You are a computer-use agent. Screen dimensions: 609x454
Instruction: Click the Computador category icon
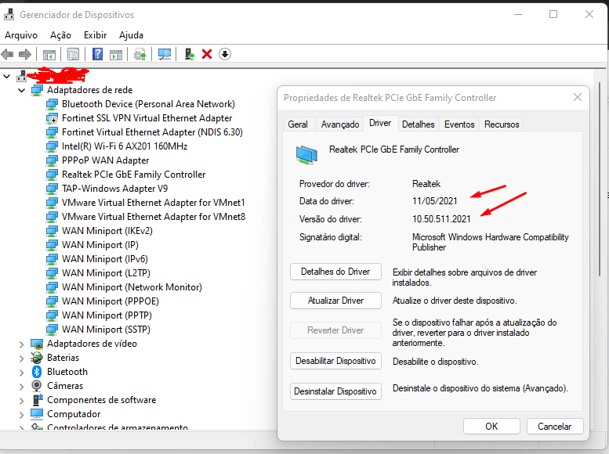37,414
